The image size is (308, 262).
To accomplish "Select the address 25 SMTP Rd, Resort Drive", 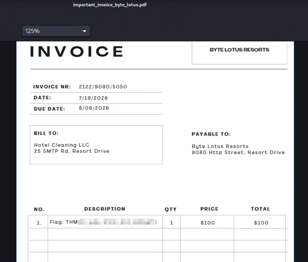I will [72, 151].
